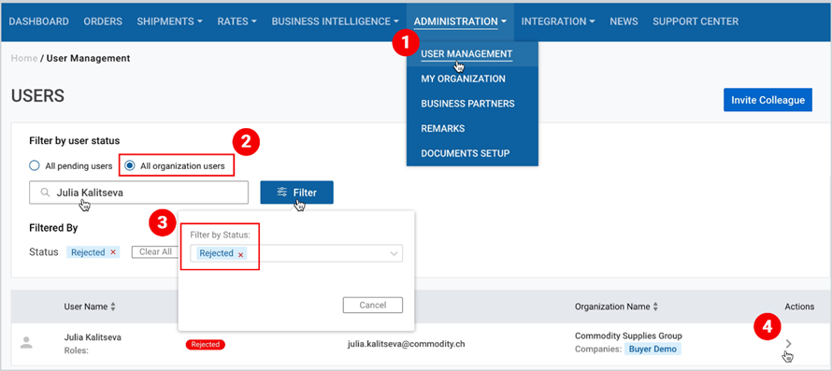Viewport: 832px width, 371px height.
Task: Open Business Intelligence dropdown menu
Action: pos(336,21)
